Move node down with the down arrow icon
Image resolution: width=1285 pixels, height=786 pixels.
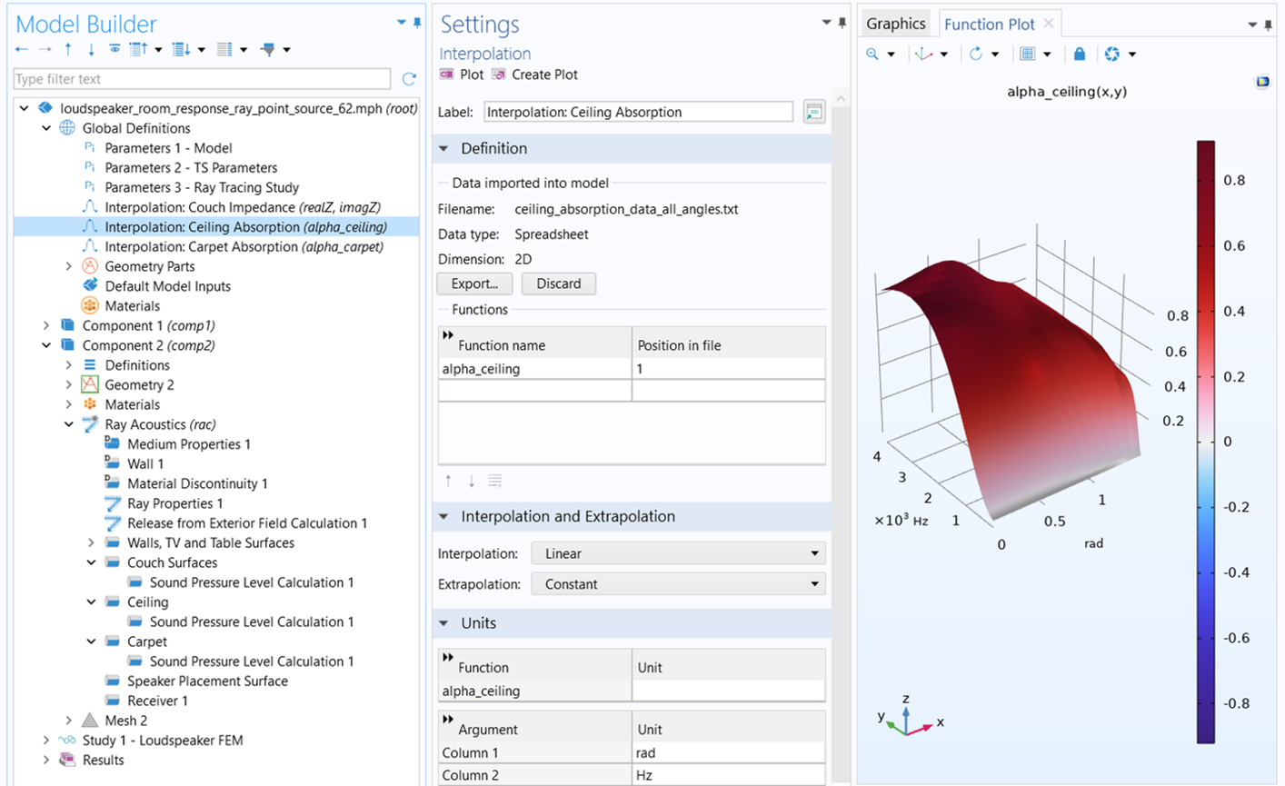91,49
